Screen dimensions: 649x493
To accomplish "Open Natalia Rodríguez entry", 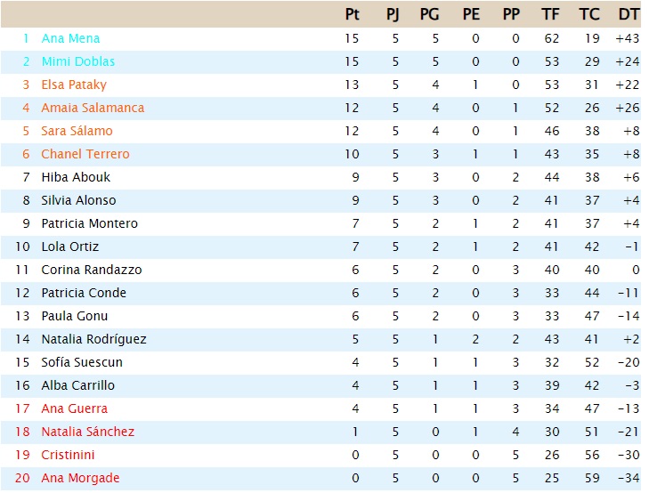I will (94, 340).
